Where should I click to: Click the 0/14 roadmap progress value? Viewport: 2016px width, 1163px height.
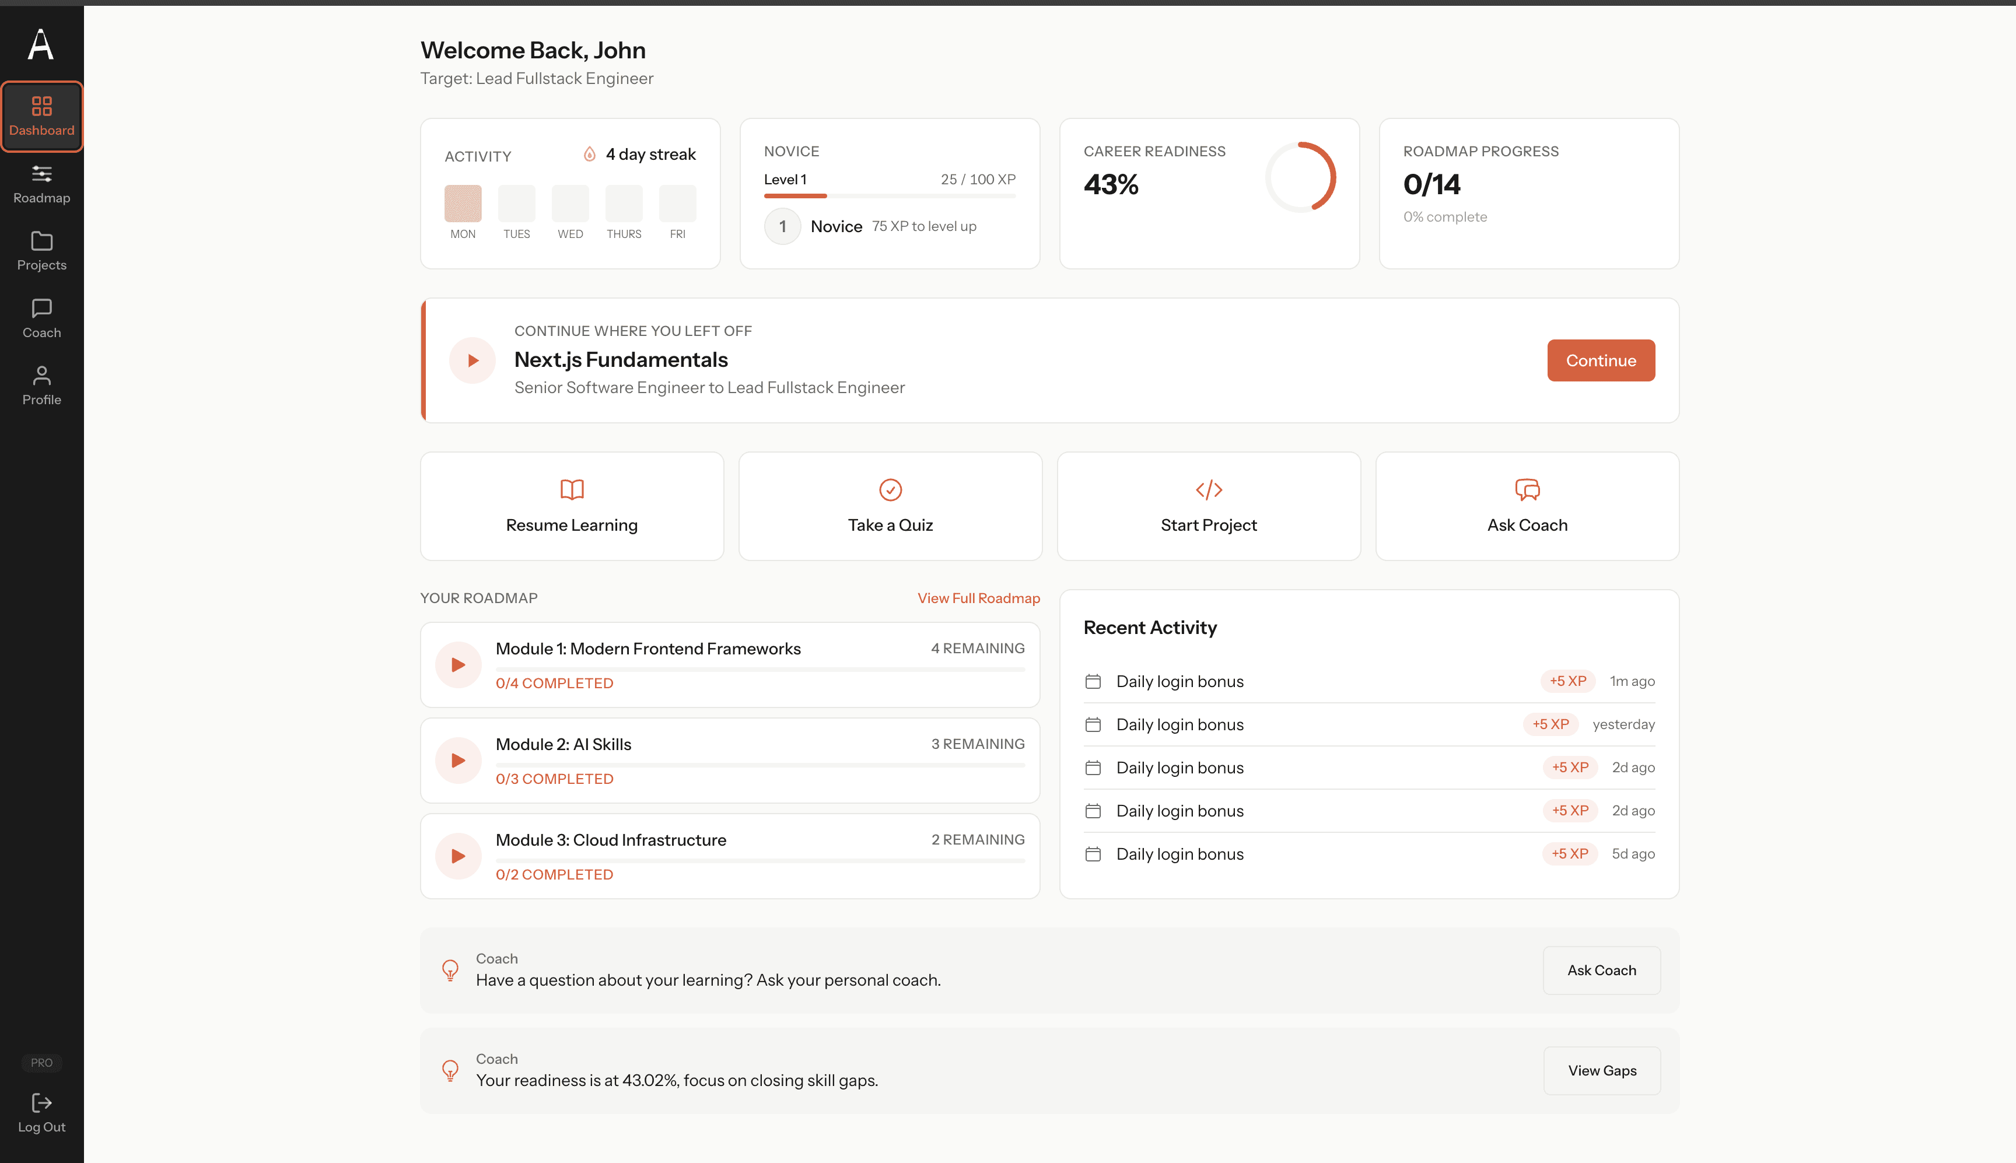tap(1432, 184)
